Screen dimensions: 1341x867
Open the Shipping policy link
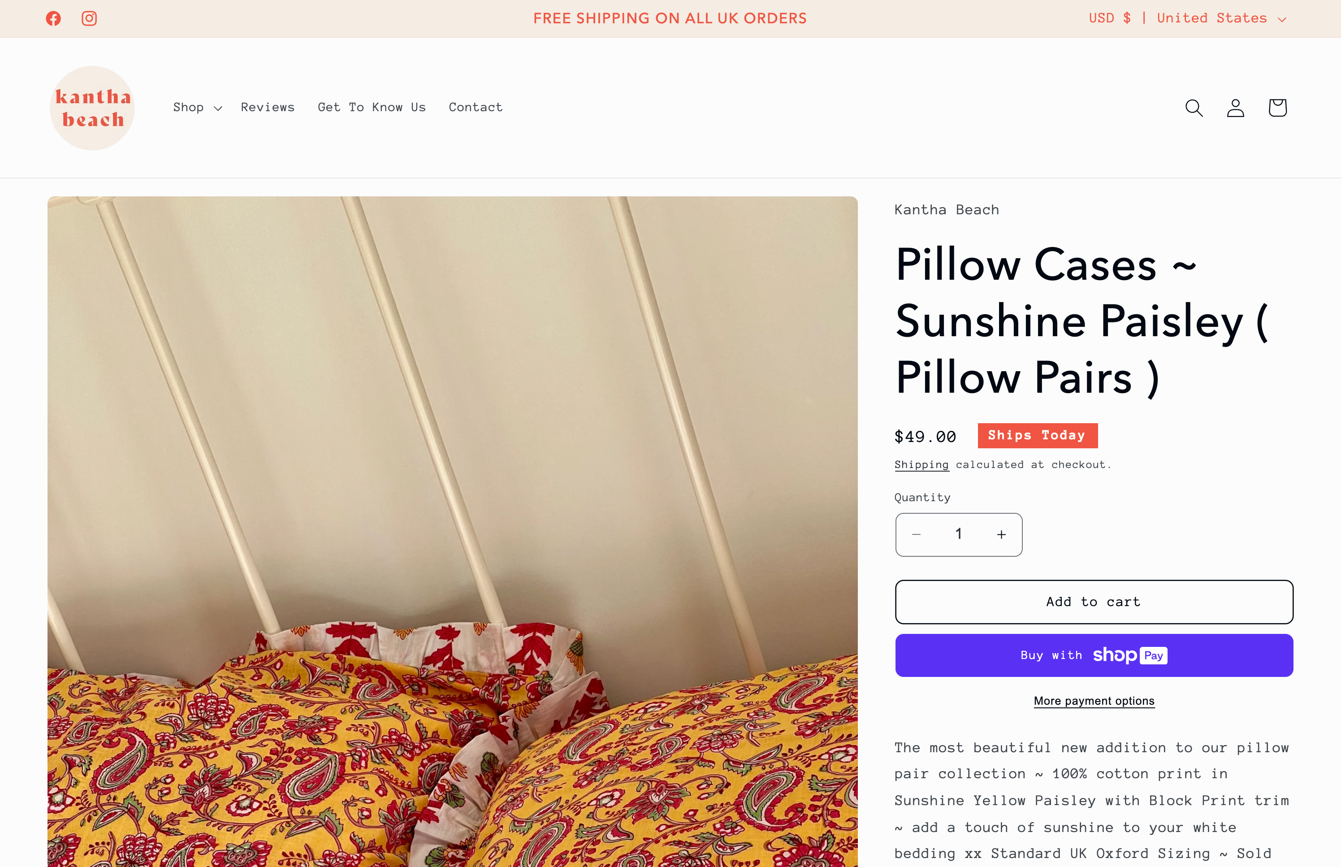[922, 465]
